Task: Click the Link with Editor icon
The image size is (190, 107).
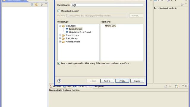Action: tap(36, 5)
